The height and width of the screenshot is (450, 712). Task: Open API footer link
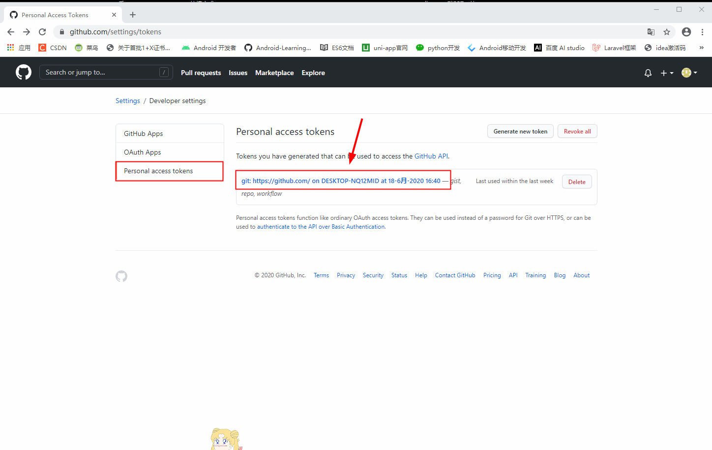pyautogui.click(x=513, y=275)
